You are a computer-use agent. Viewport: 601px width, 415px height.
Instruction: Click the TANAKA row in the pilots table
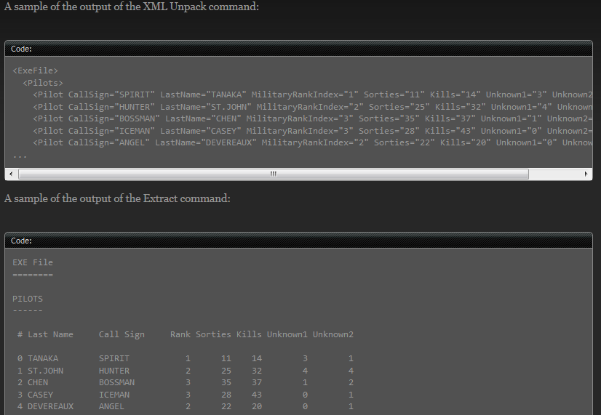coord(43,358)
